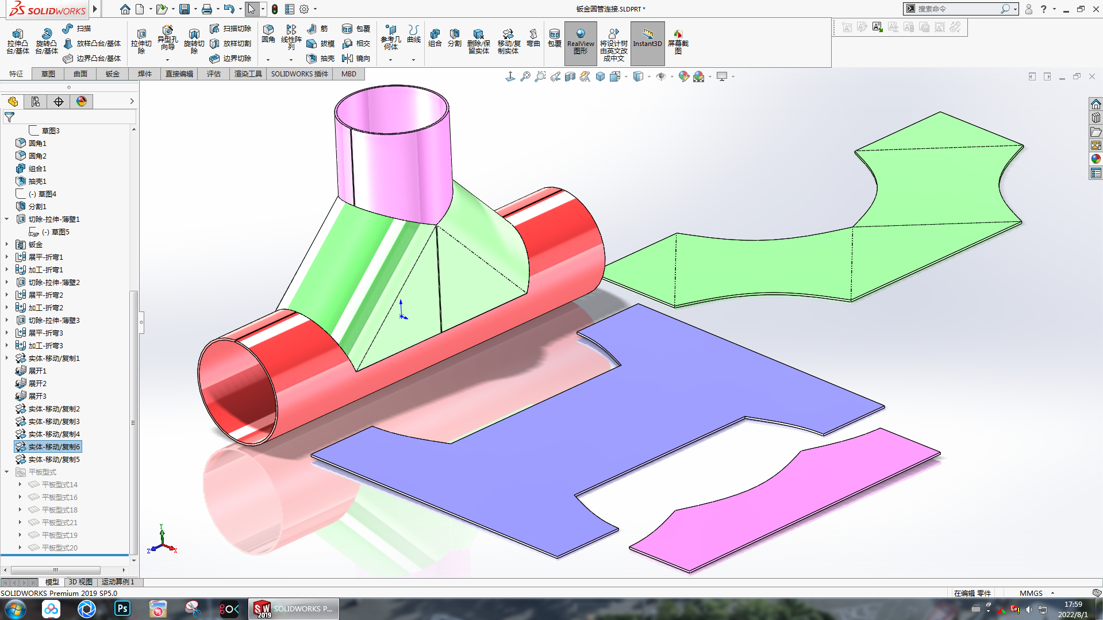This screenshot has width=1103, height=620.
Task: Click the translate design tree (将设计树由英文改成中文) macro button
Action: coord(613,44)
